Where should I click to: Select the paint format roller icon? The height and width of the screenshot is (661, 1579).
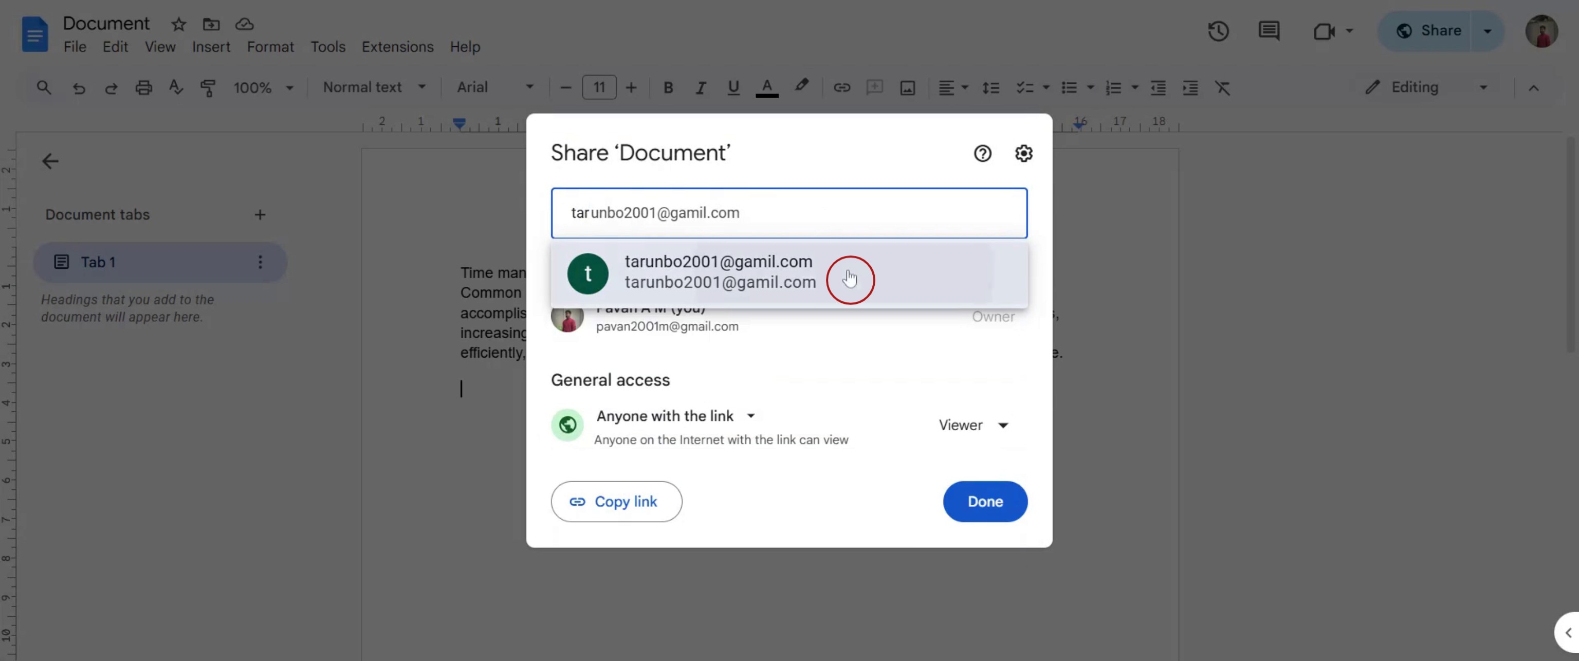coord(208,88)
